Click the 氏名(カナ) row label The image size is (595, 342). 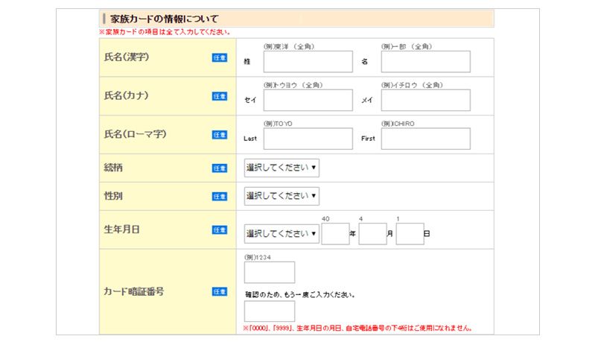[126, 95]
